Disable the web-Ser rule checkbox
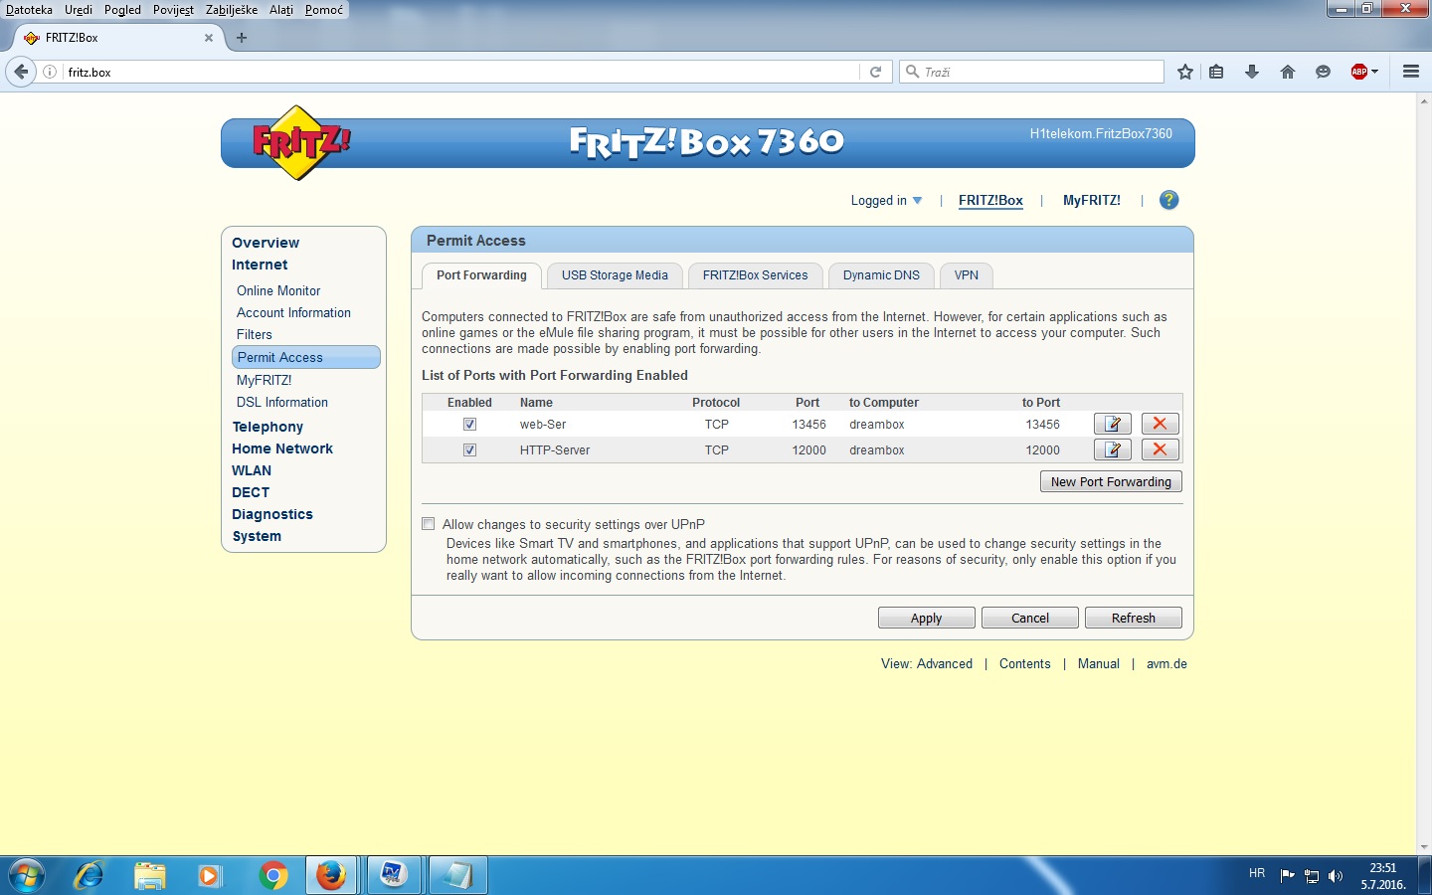The width and height of the screenshot is (1432, 895). coord(469,425)
